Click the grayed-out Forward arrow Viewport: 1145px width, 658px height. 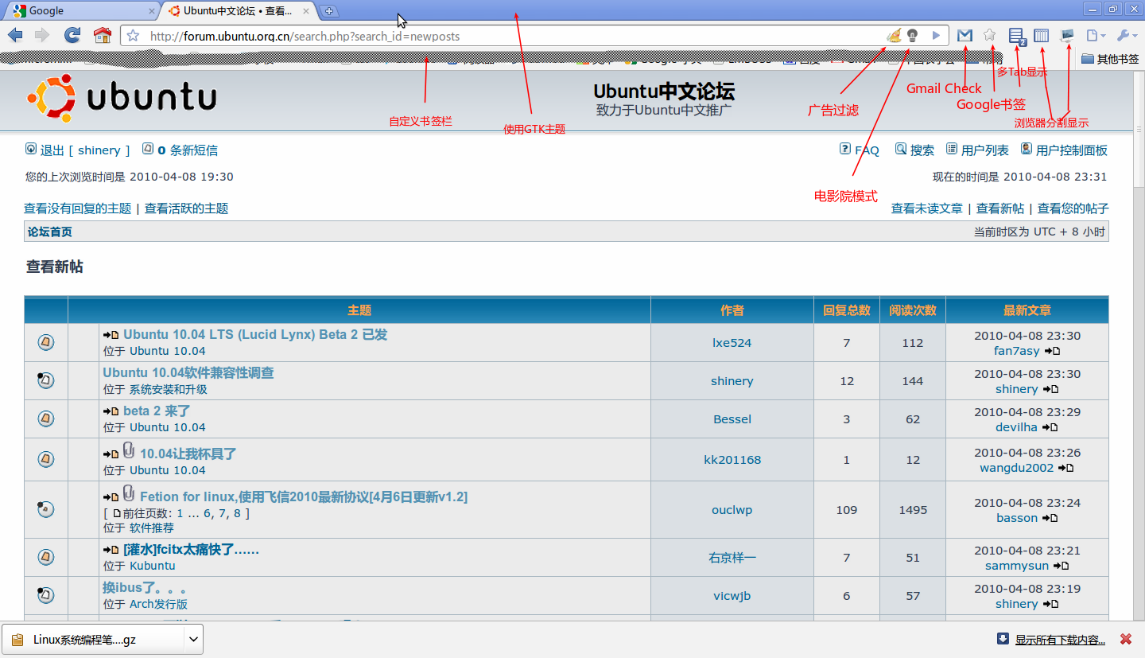click(42, 35)
